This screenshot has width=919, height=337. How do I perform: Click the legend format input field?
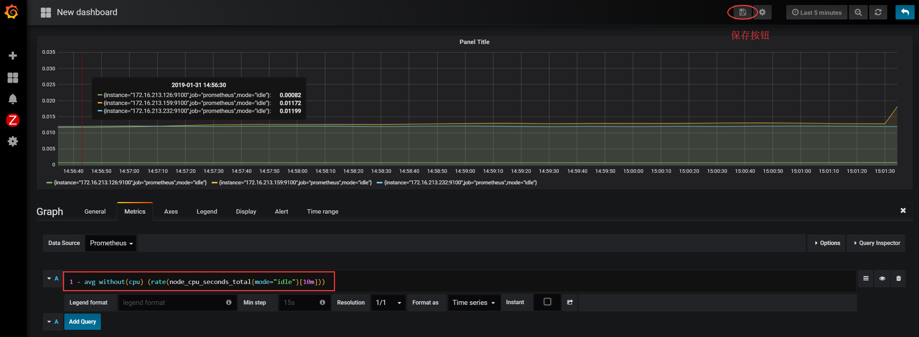pos(177,302)
